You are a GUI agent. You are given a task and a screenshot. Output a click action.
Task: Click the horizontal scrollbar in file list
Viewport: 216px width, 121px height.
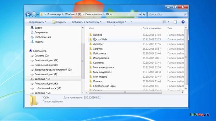tap(125, 92)
